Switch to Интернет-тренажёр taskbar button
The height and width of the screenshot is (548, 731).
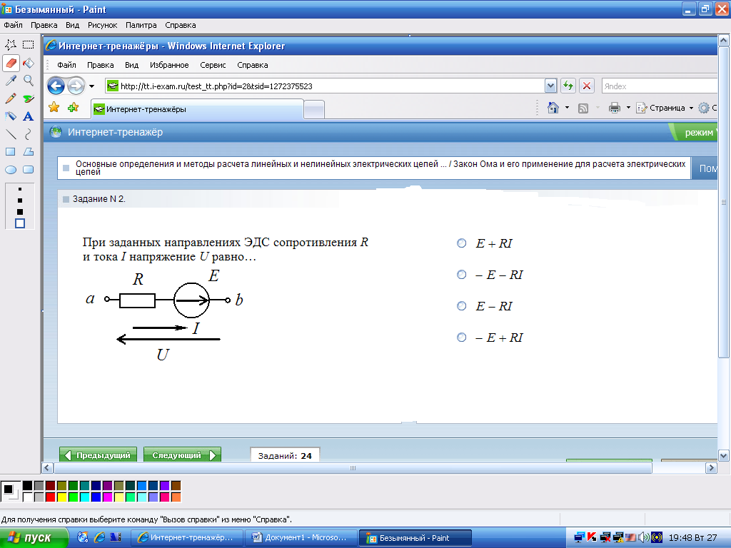[x=187, y=538]
